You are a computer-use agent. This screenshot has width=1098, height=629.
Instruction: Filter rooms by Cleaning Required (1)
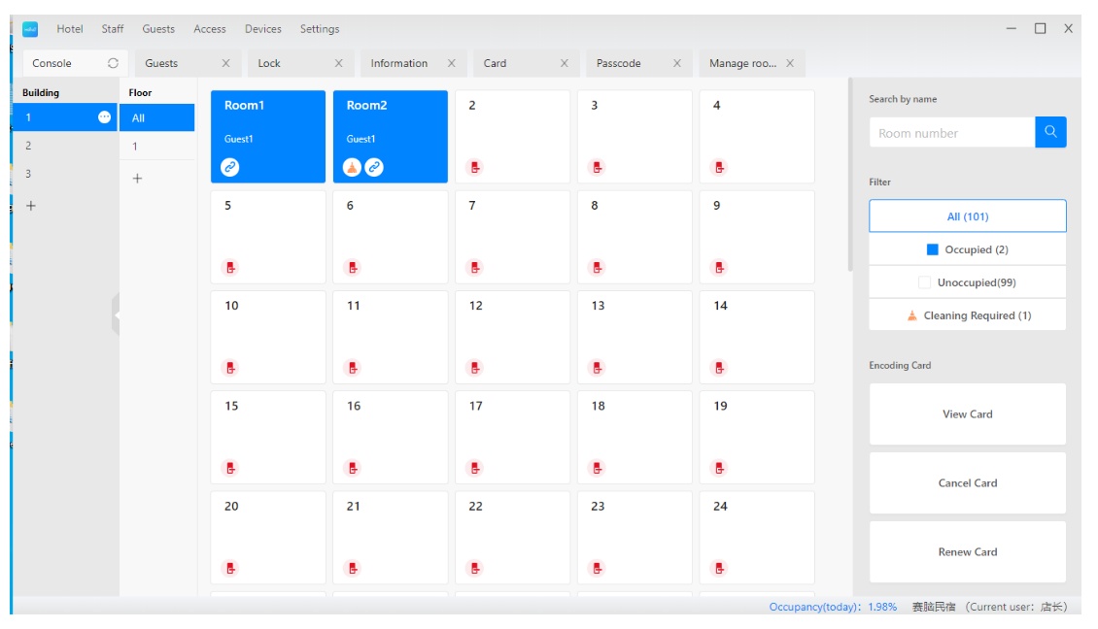(967, 315)
